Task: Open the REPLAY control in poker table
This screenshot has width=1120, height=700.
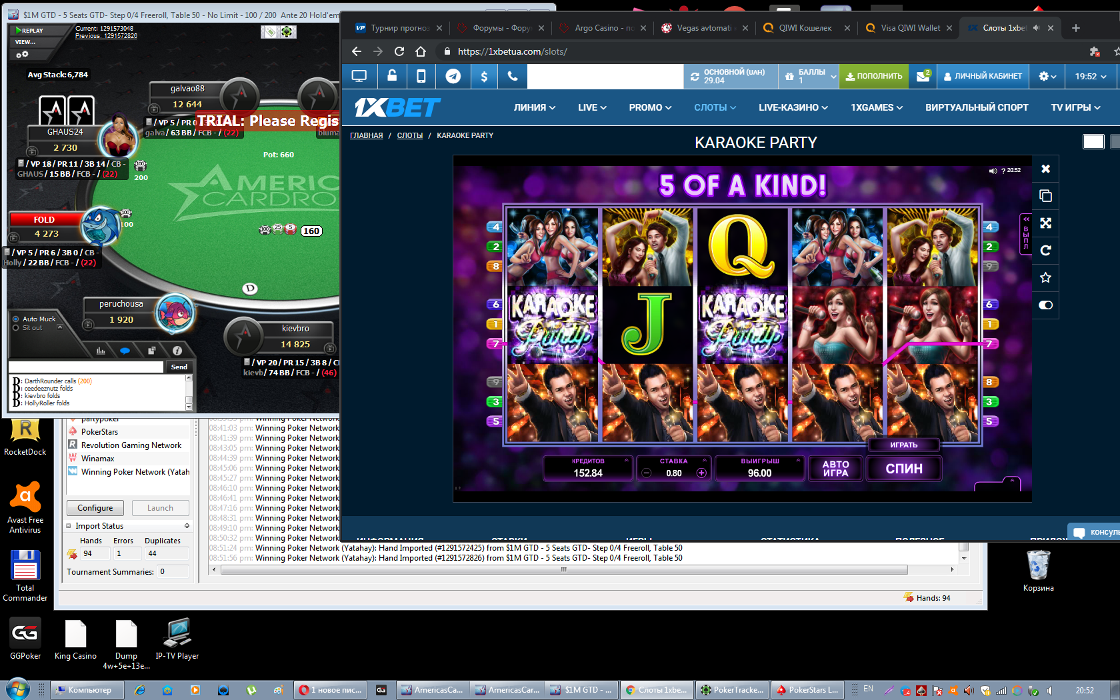Action: point(29,30)
